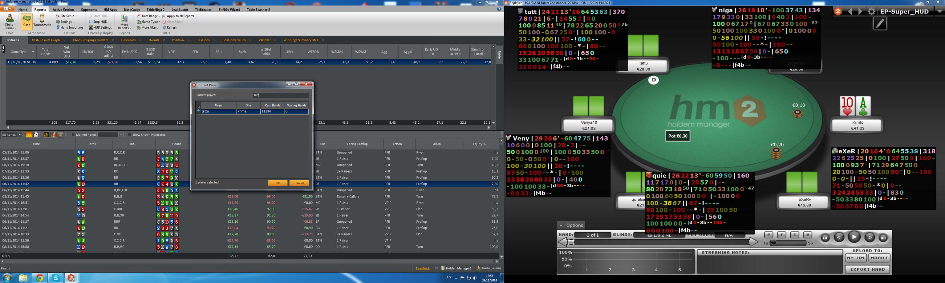Open HUD Settings

100,27
